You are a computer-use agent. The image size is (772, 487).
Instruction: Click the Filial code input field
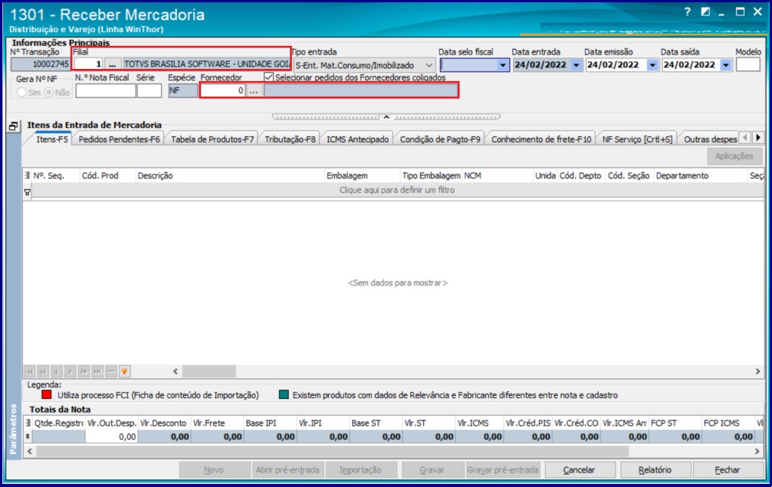click(x=89, y=64)
